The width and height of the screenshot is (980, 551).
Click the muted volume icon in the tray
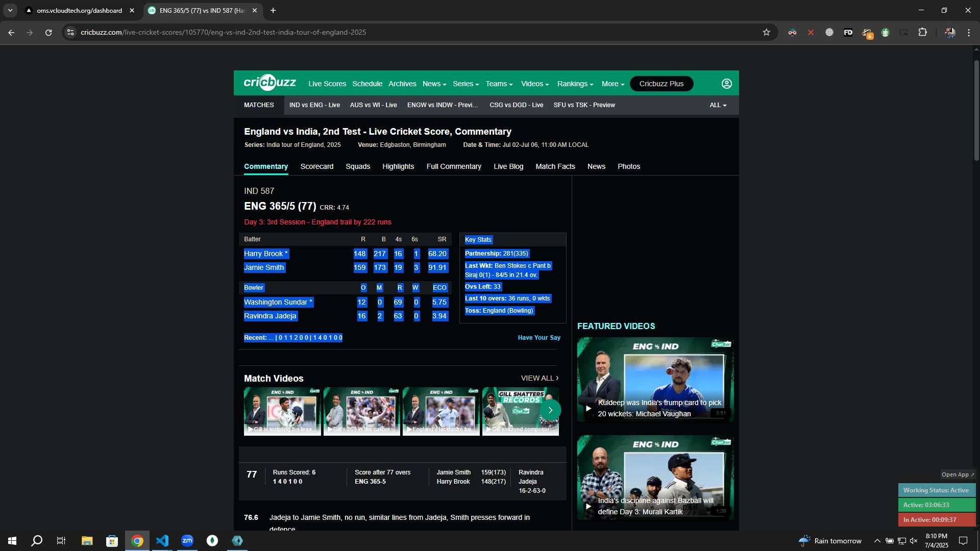pos(914,541)
